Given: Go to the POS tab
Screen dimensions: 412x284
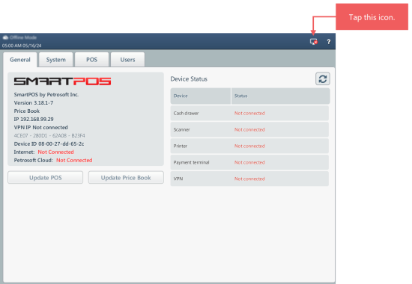Looking at the screenshot, I should 91,60.
